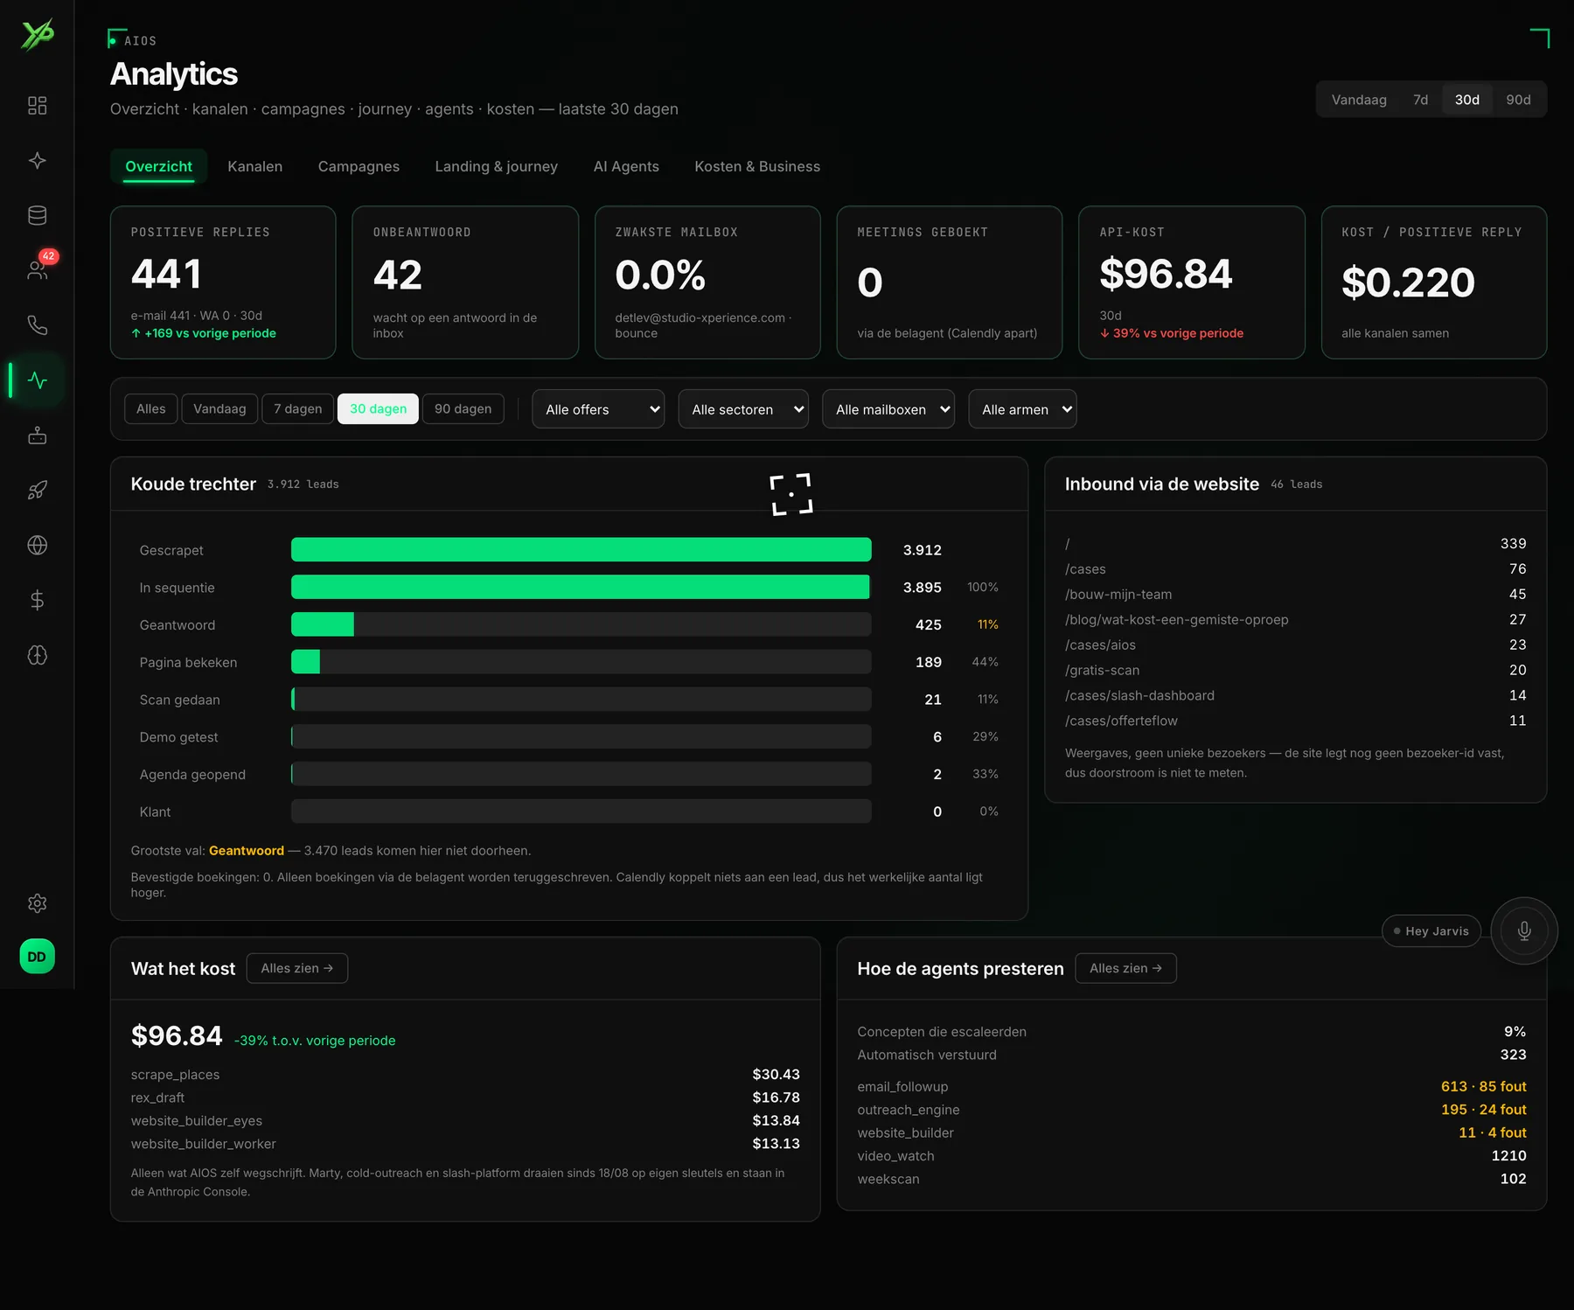Open the rocket icon in sidebar
The image size is (1574, 1310).
click(37, 491)
